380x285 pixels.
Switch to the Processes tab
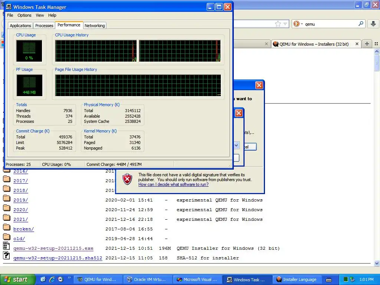44,26
